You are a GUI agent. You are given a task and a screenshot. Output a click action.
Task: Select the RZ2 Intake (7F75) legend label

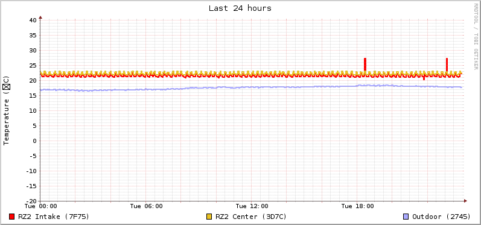click(x=54, y=217)
